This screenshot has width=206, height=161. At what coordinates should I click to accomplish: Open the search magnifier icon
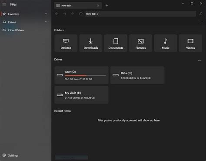pyautogui.click(x=201, y=14)
